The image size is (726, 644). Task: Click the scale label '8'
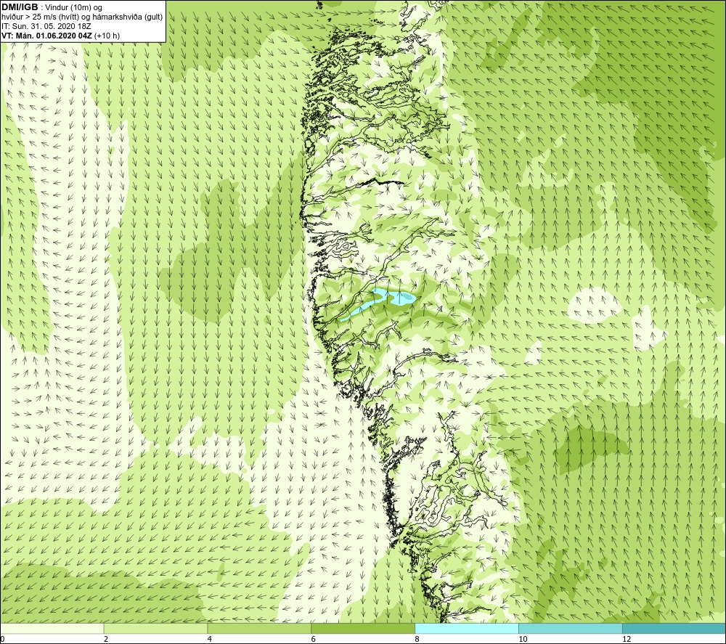pos(417,640)
